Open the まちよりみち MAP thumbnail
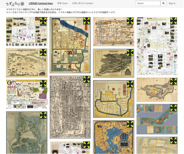This screenshot has height=154, width=184. pyautogui.click(x=27, y=94)
